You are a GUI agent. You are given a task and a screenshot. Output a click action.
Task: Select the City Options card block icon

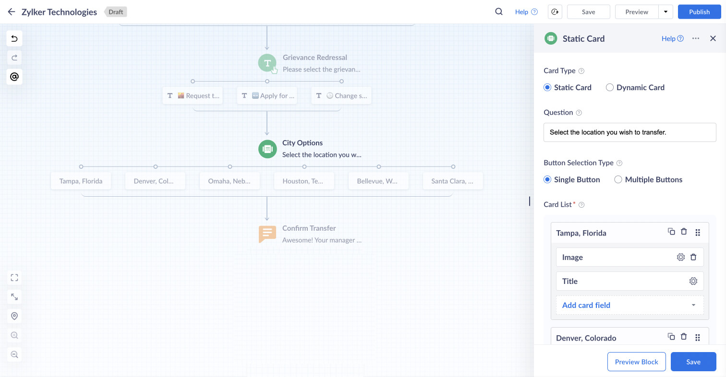267,149
